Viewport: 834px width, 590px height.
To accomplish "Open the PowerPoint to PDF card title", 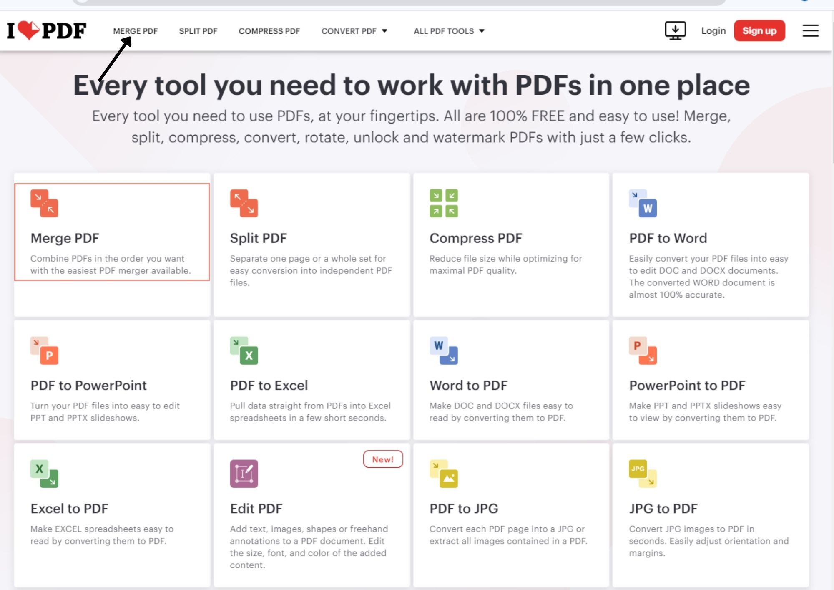I will click(687, 386).
